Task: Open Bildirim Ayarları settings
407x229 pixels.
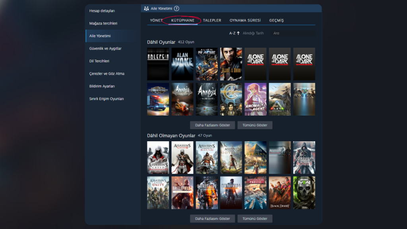Action: tap(102, 86)
